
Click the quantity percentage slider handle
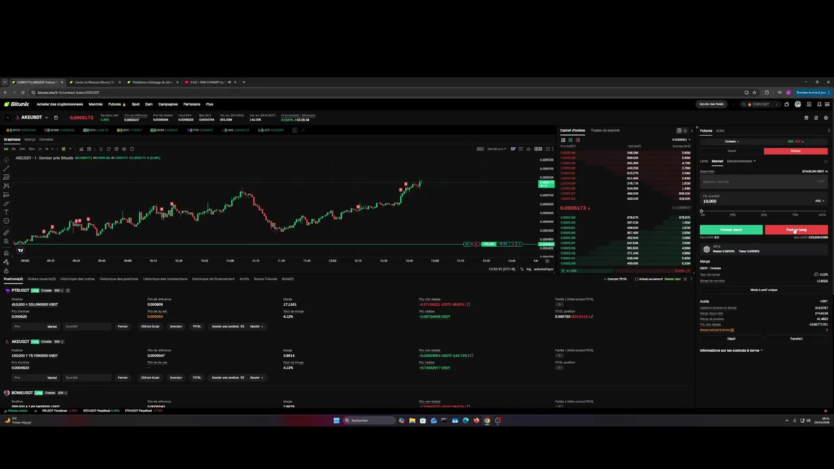[702, 211]
